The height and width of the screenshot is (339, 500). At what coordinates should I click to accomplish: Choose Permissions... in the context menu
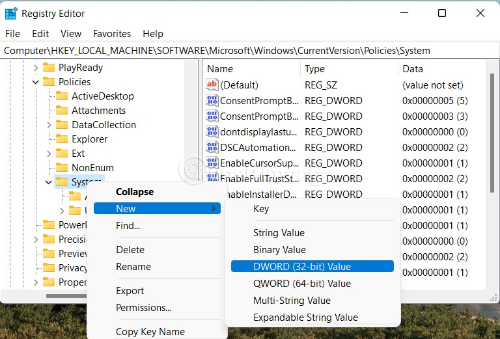tap(143, 308)
